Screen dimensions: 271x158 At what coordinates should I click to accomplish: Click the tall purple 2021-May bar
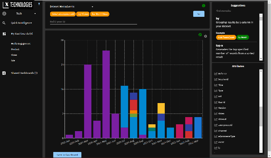[106, 94]
